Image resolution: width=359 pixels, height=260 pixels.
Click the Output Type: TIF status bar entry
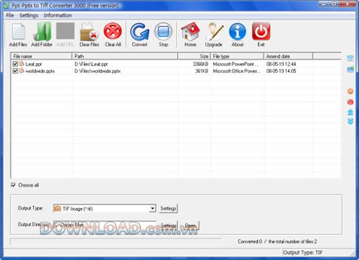point(303,253)
